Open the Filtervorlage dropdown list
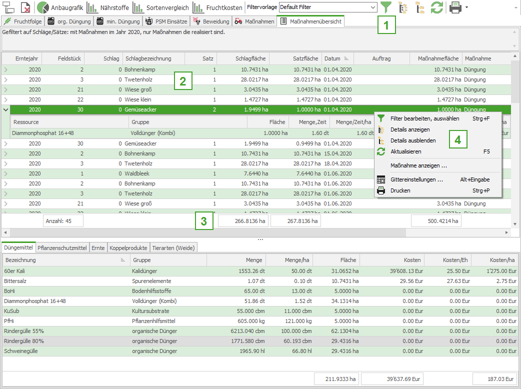Screen dimensions: 521x389 (372, 7)
